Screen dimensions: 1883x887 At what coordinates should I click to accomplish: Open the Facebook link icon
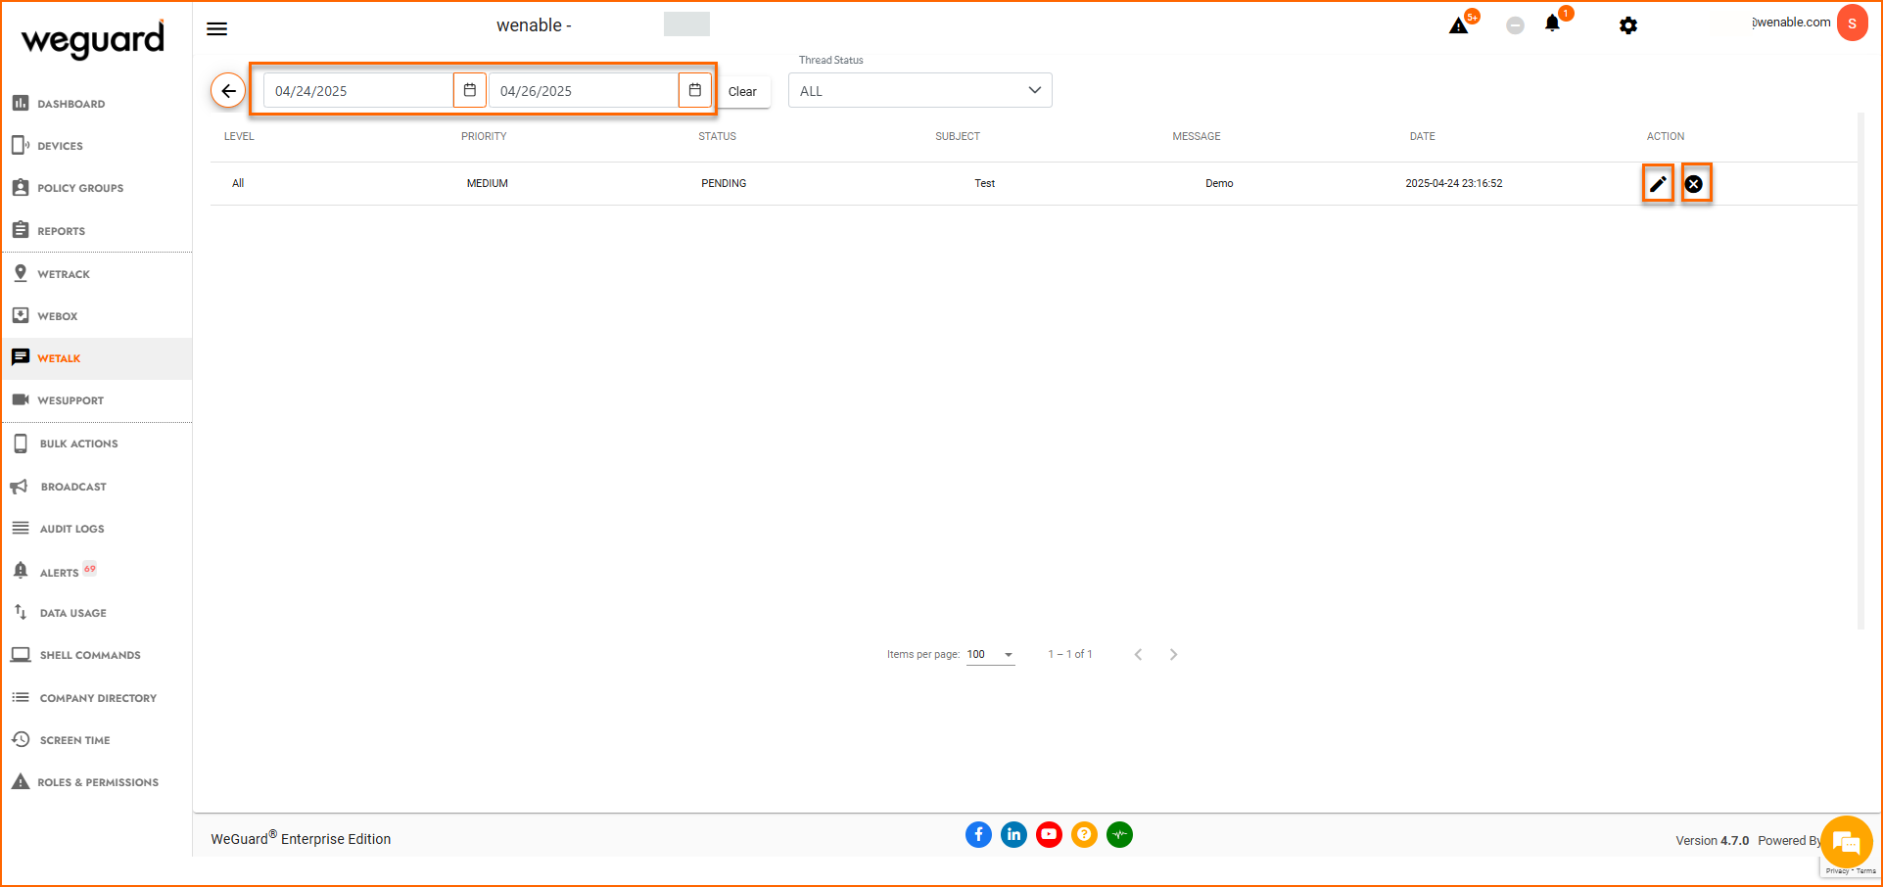[x=978, y=834]
